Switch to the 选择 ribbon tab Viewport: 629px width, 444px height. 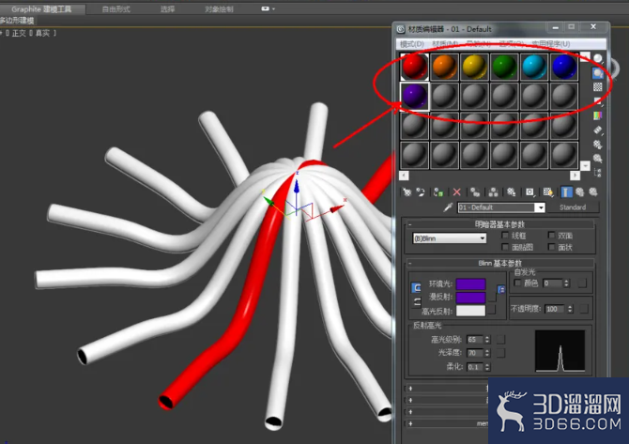tap(168, 8)
